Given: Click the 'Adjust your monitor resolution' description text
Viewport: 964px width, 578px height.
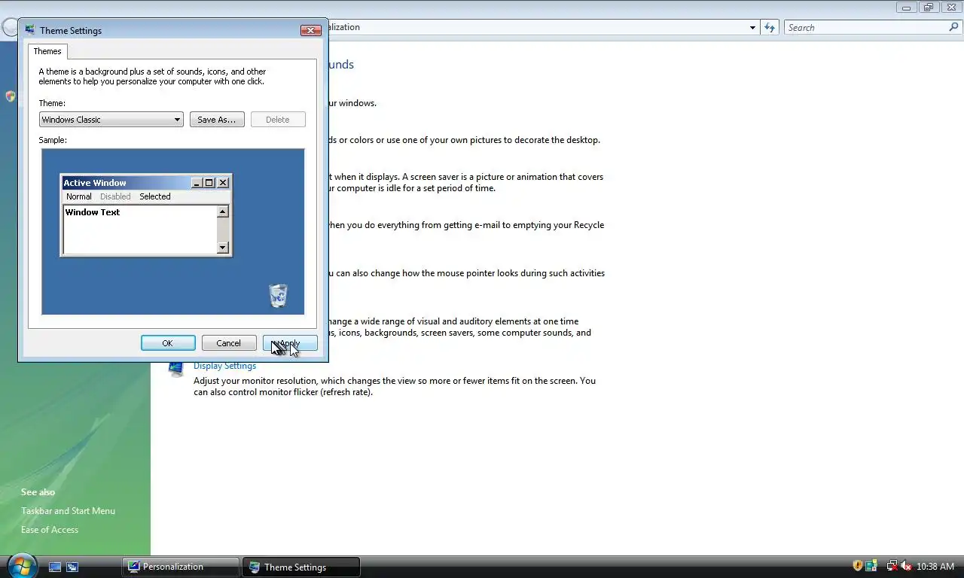Looking at the screenshot, I should pos(395,386).
